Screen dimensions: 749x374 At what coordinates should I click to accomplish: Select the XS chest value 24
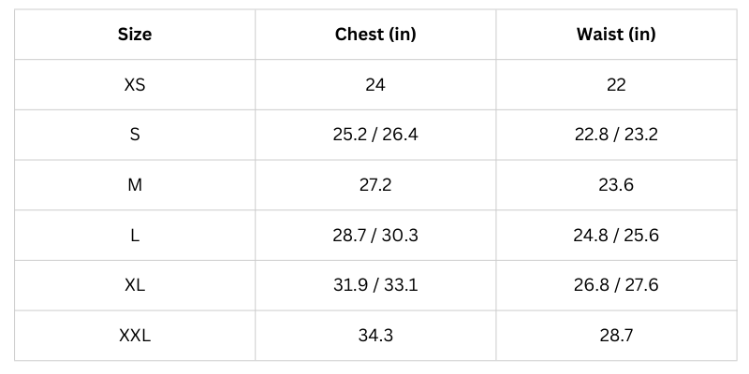pyautogui.click(x=375, y=84)
